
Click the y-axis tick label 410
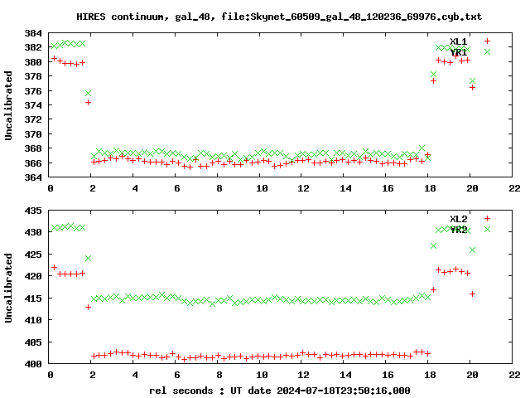coord(33,320)
